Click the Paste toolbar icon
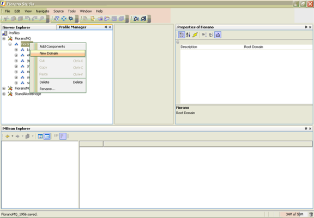 (20, 19)
